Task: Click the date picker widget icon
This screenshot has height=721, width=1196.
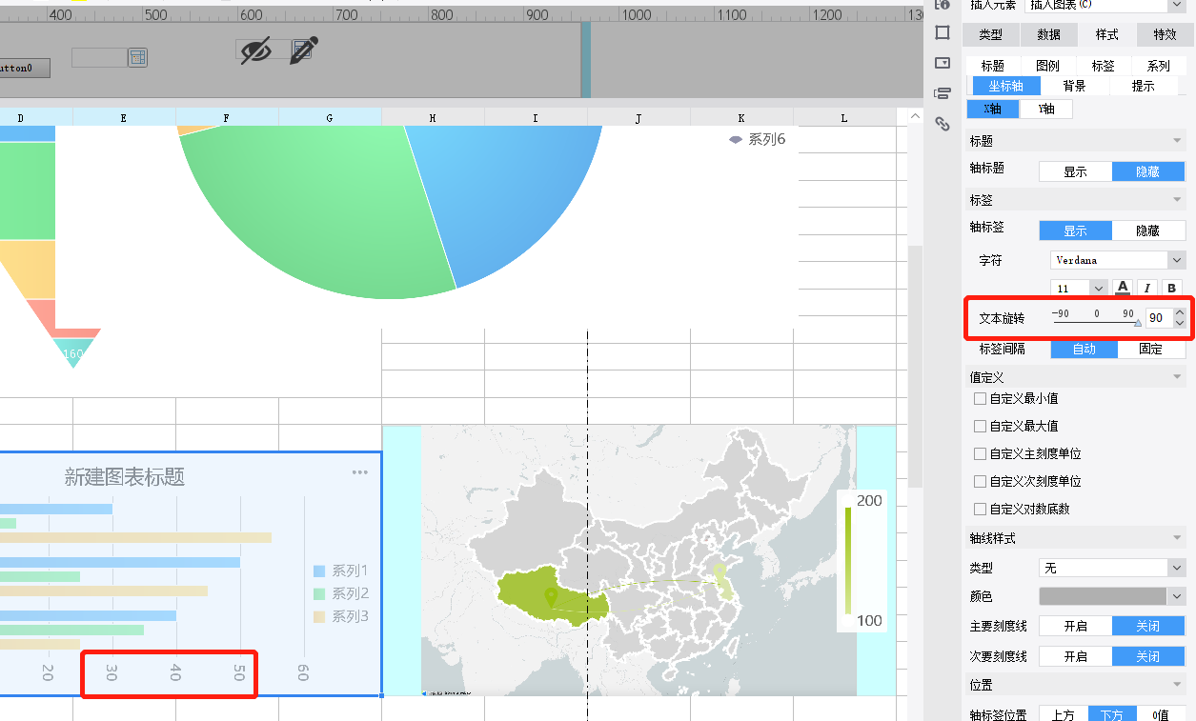Action: tap(138, 57)
